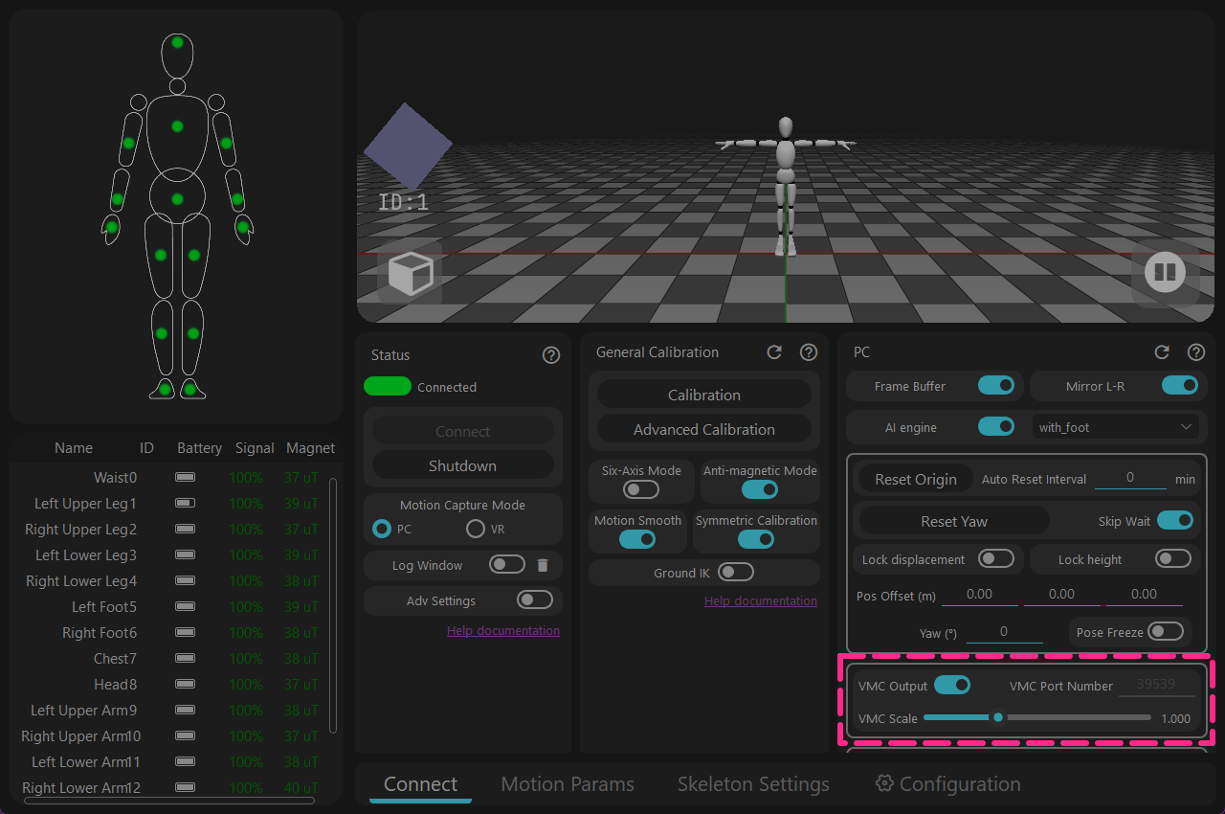
Task: Open the with_foot AI engine dropdown
Action: pyautogui.click(x=1117, y=427)
